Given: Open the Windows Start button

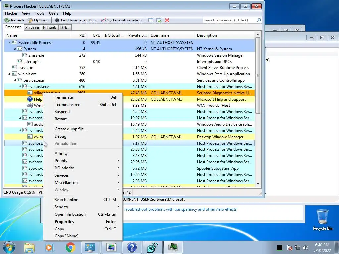Looking at the screenshot, I should tap(9, 247).
